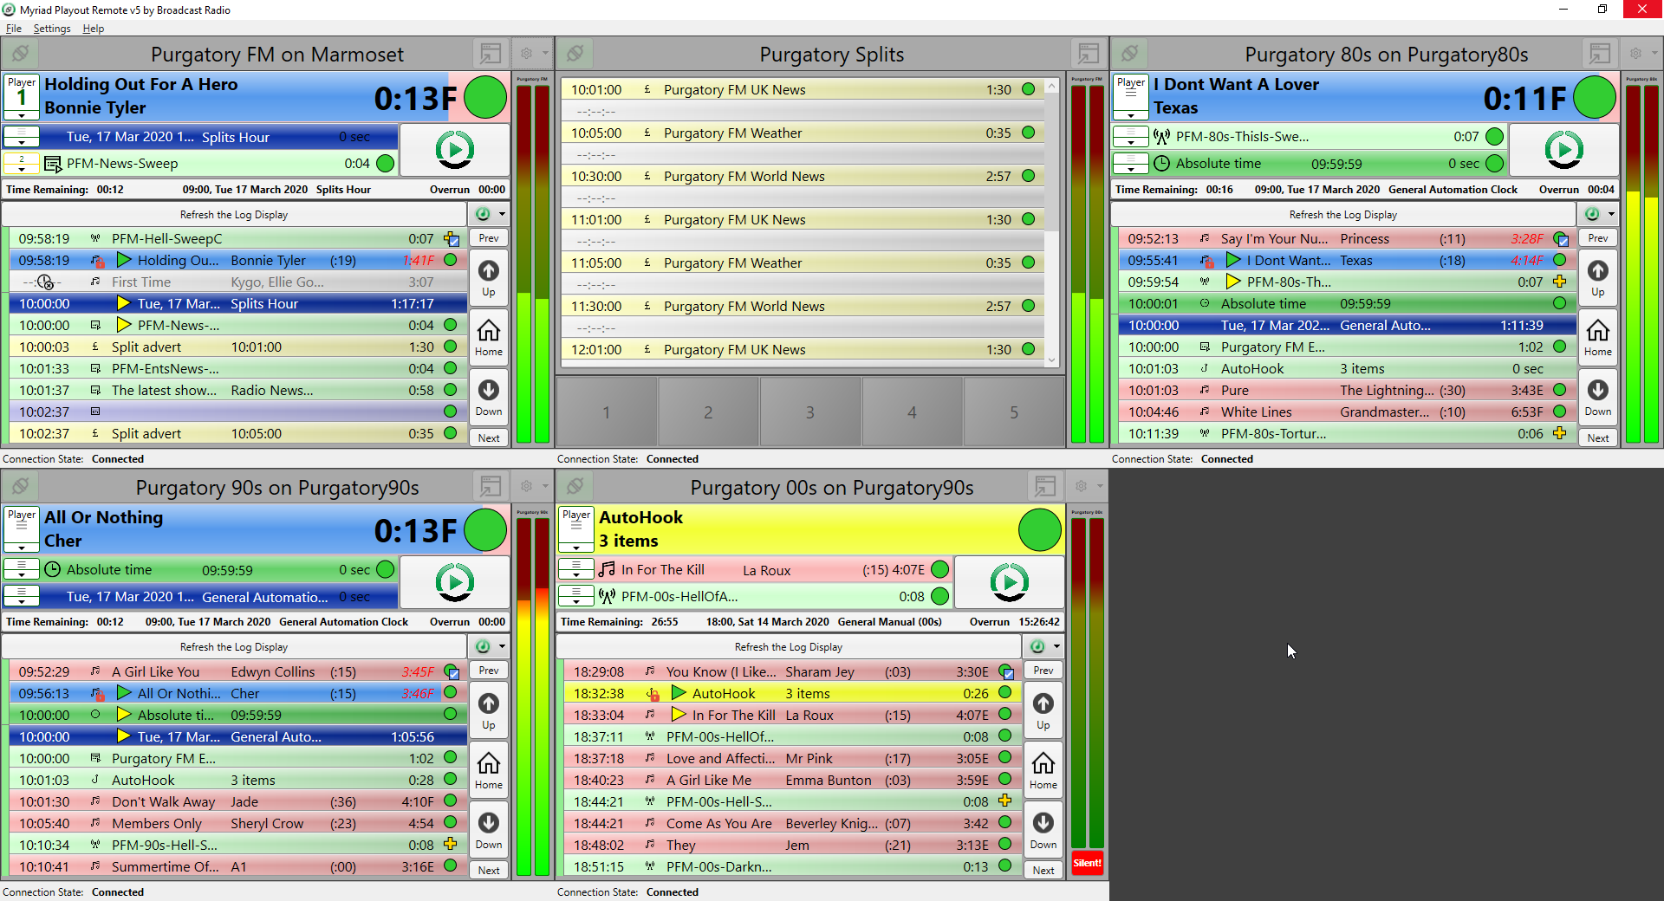Viewport: 1664px width, 901px height.
Task: Open the Help menu
Action: tap(92, 28)
